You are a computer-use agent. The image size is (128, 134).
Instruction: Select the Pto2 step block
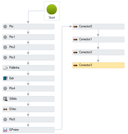[x=29, y=47]
